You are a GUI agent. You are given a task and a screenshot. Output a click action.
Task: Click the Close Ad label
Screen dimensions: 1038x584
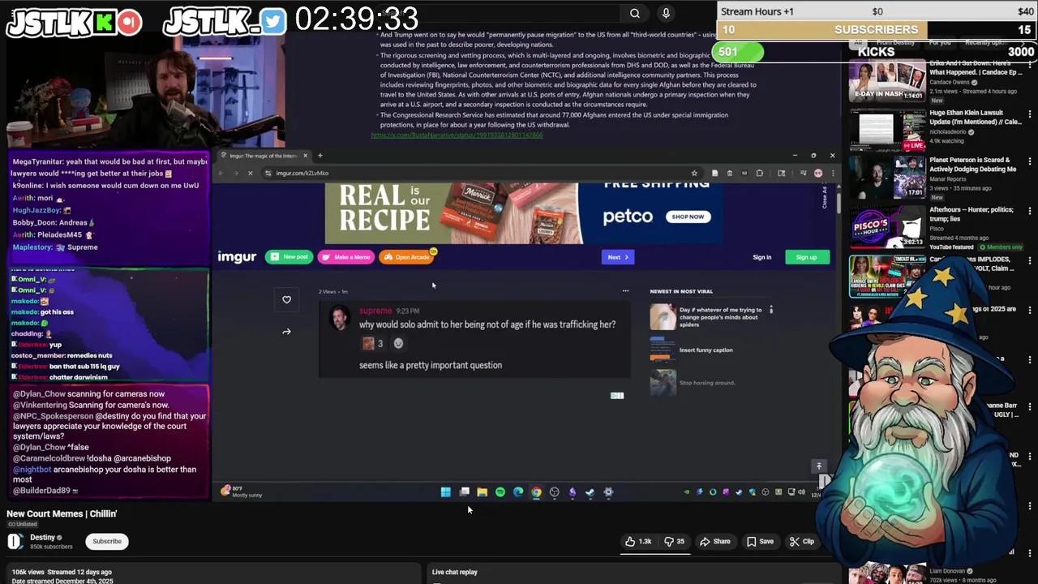(826, 198)
